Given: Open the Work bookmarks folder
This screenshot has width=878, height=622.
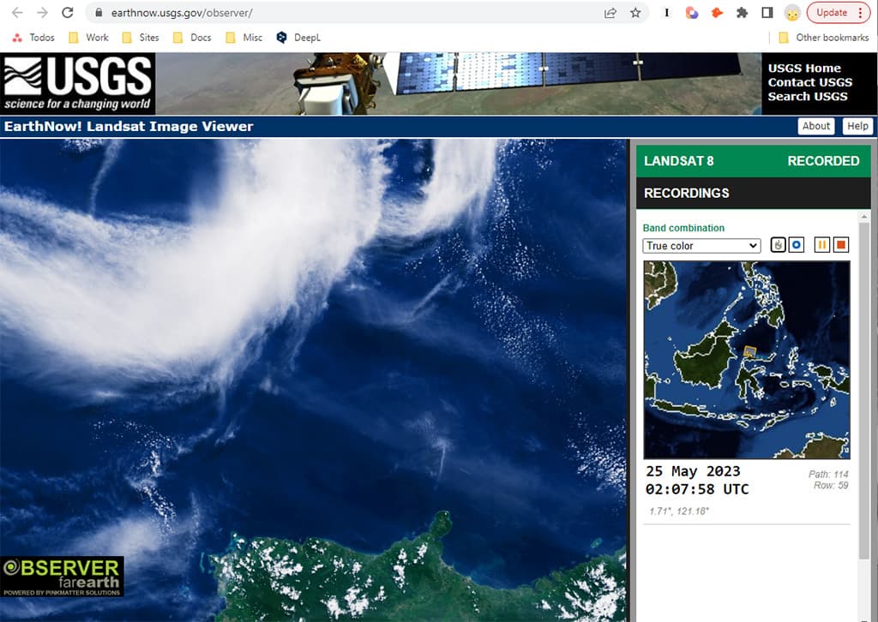Looking at the screenshot, I should (x=88, y=38).
